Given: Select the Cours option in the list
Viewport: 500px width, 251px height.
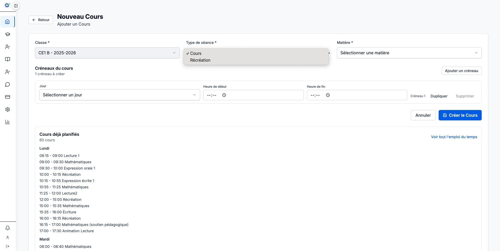Looking at the screenshot, I should click(196, 53).
